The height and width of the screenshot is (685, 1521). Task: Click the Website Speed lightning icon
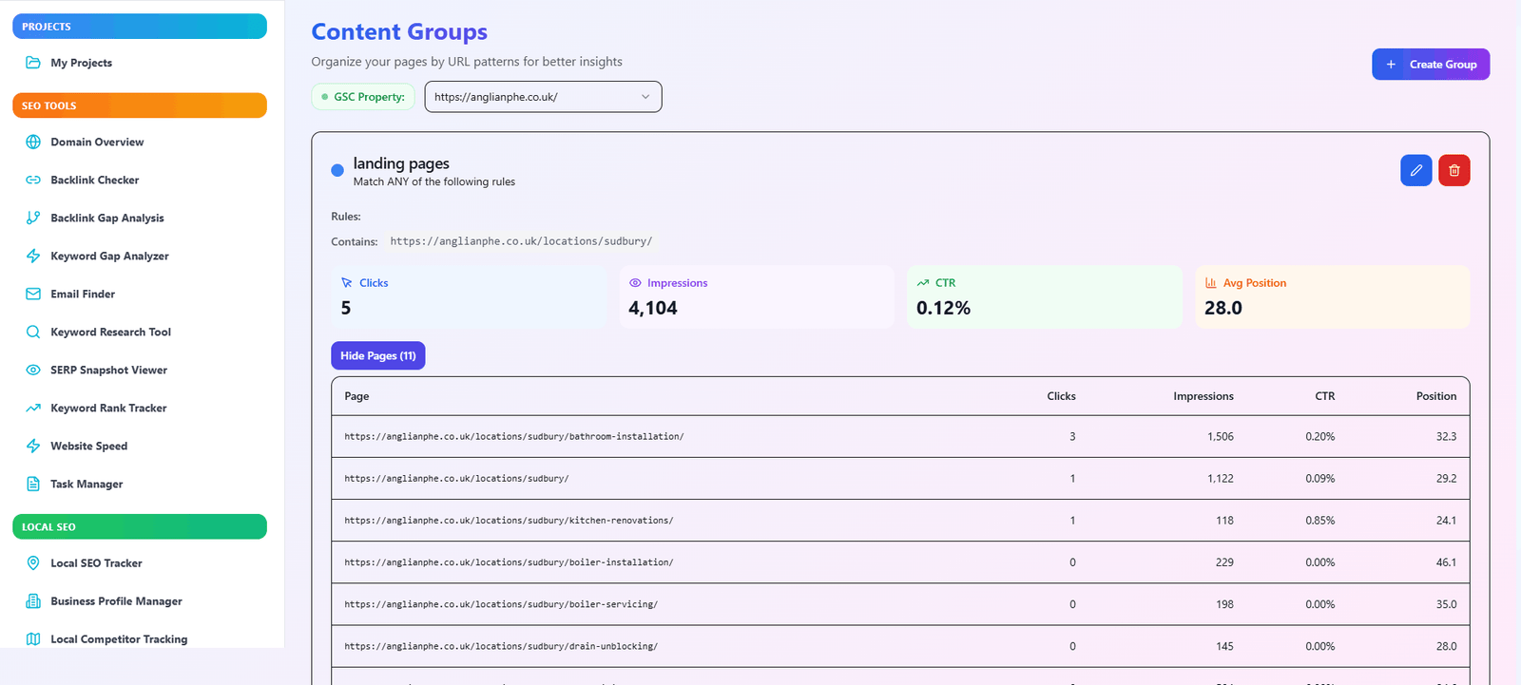tap(33, 446)
